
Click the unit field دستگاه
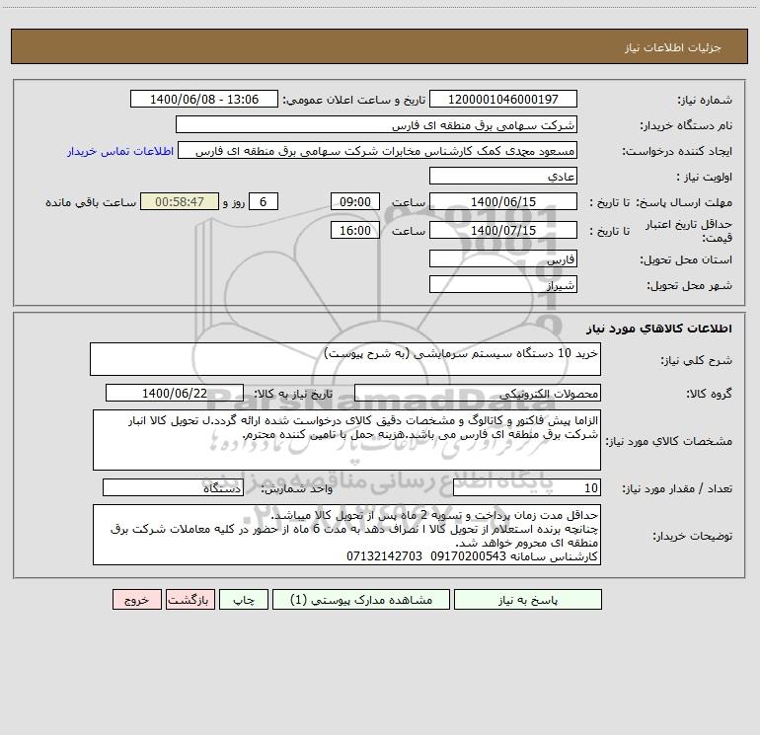click(x=173, y=488)
